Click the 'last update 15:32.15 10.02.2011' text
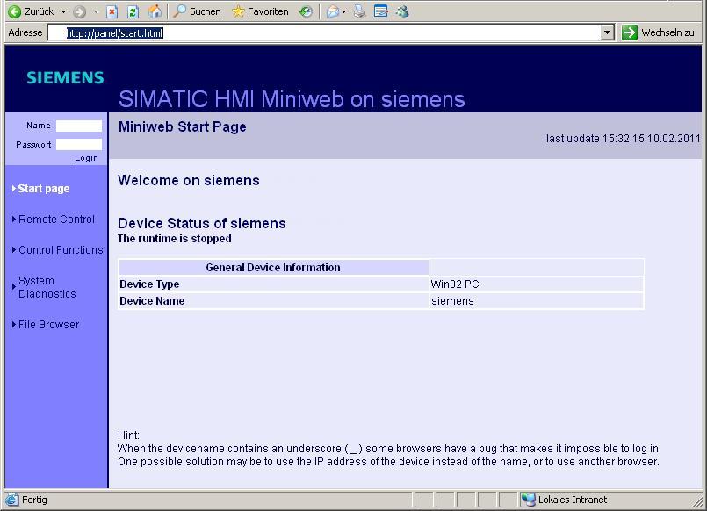Screen dimensions: 707x511 click(x=624, y=139)
